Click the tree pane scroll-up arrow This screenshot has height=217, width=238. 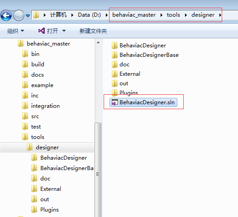click(x=98, y=42)
